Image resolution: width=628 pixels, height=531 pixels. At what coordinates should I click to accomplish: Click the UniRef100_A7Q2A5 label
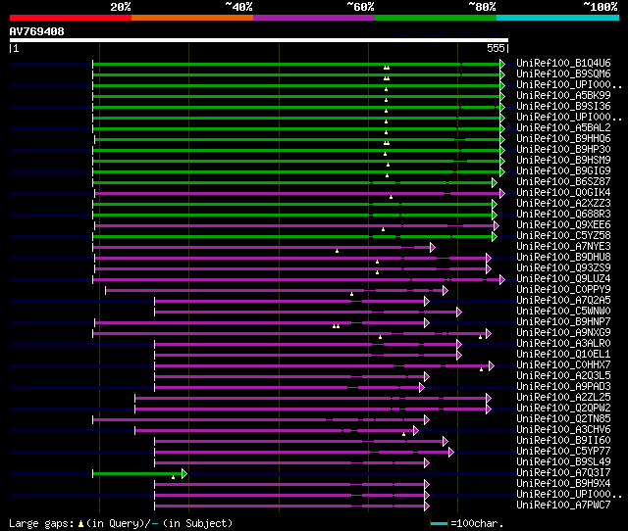tap(563, 301)
